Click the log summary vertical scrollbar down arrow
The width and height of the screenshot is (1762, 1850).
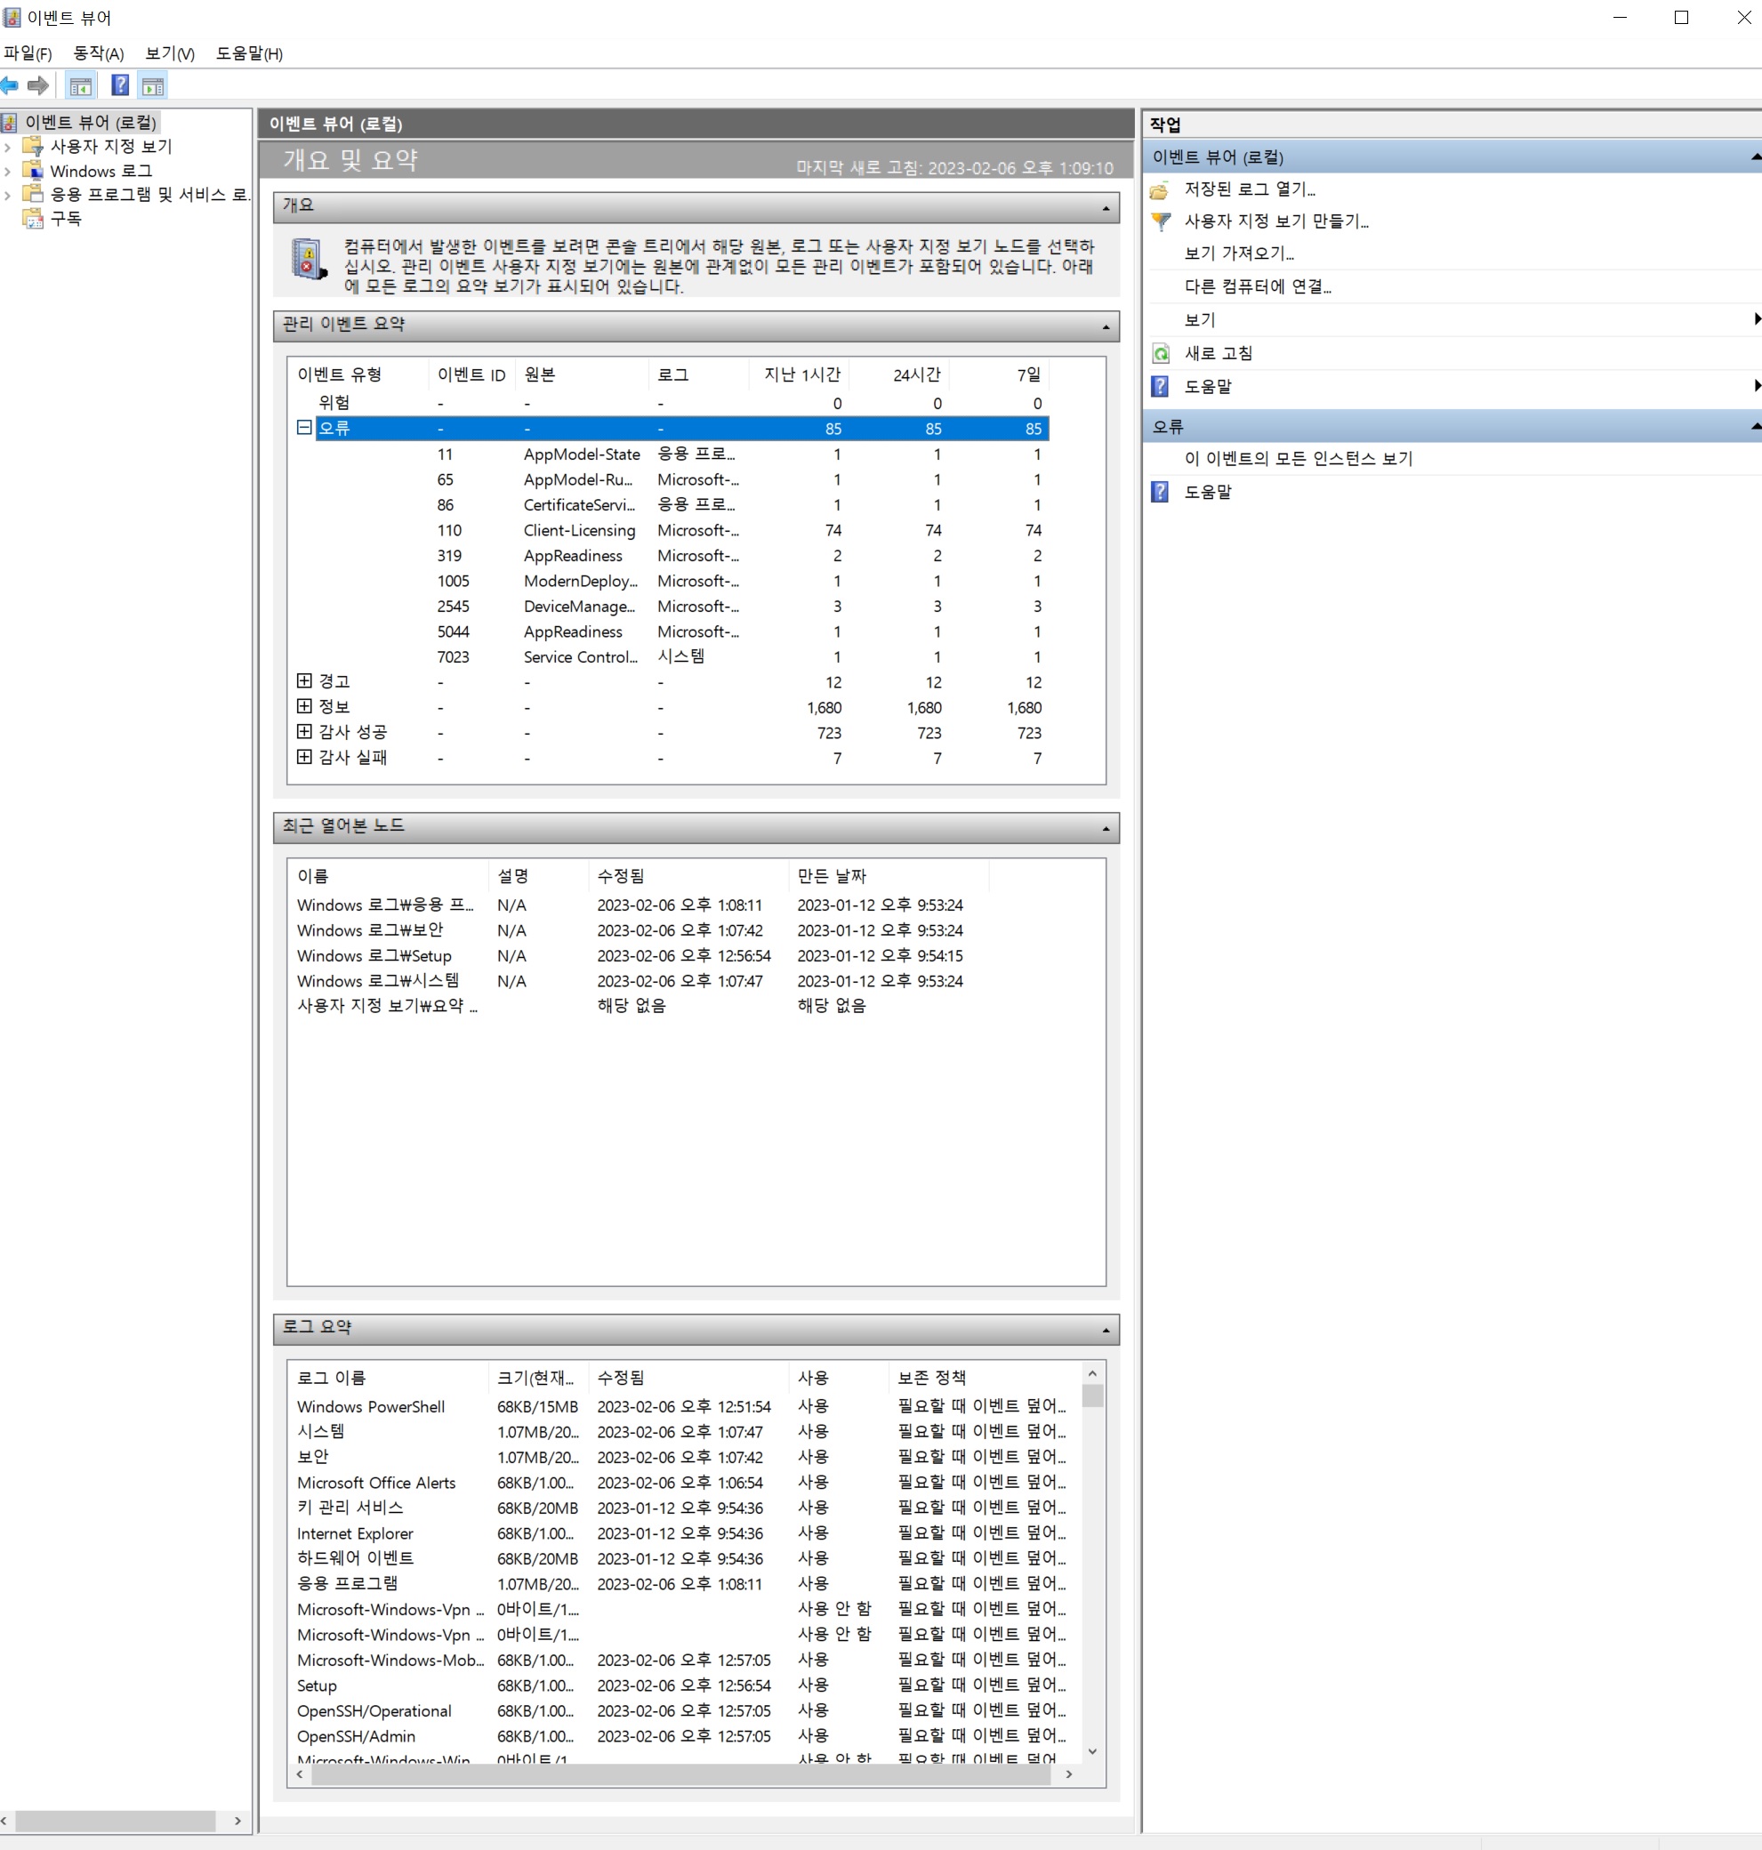point(1092,1751)
